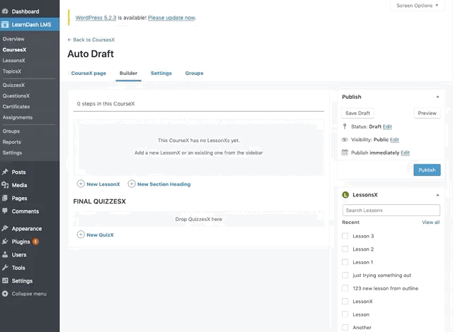Viewport: 453px width, 332px height.
Task: Click the plus icon beside New LessonX
Action: [81, 184]
